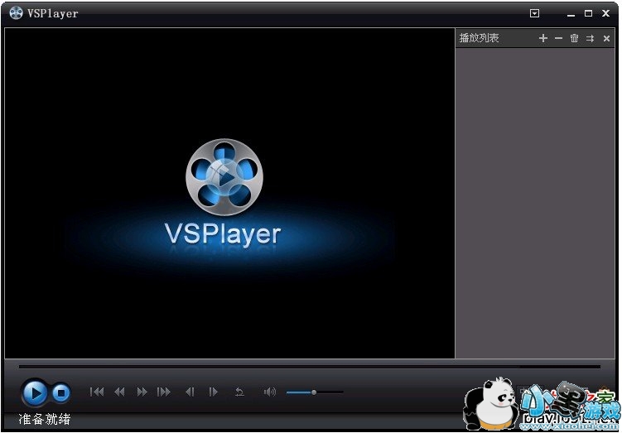This screenshot has height=433, width=622.
Task: Click the 播放列表 panel title
Action: pyautogui.click(x=479, y=38)
